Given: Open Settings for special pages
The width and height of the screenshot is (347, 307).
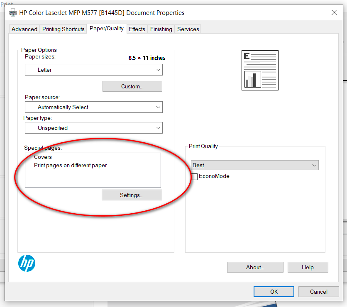Looking at the screenshot, I should point(132,195).
